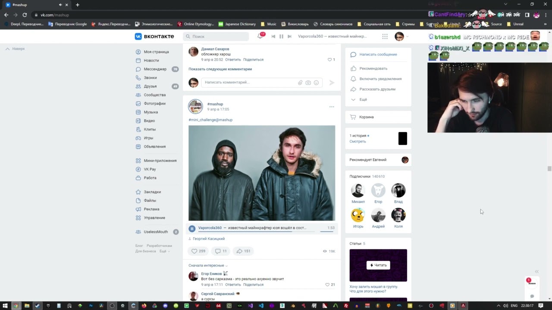Click Включить уведомления option
Screen dimensions: 552x310
click(x=380, y=79)
